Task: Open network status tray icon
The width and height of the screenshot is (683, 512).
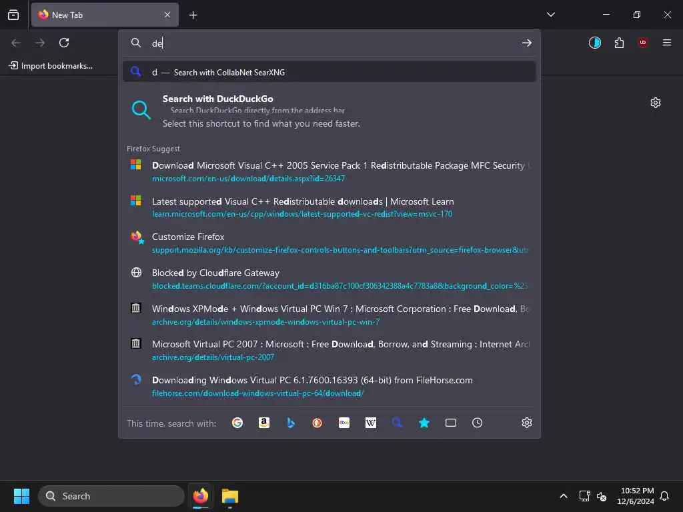Action: tap(584, 496)
